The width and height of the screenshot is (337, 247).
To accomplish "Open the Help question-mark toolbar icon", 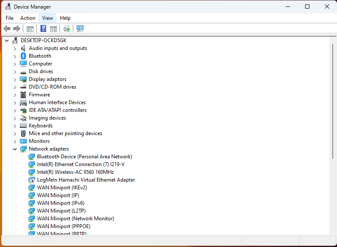I will pyautogui.click(x=44, y=28).
